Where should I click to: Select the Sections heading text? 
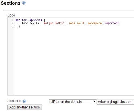[10, 3]
